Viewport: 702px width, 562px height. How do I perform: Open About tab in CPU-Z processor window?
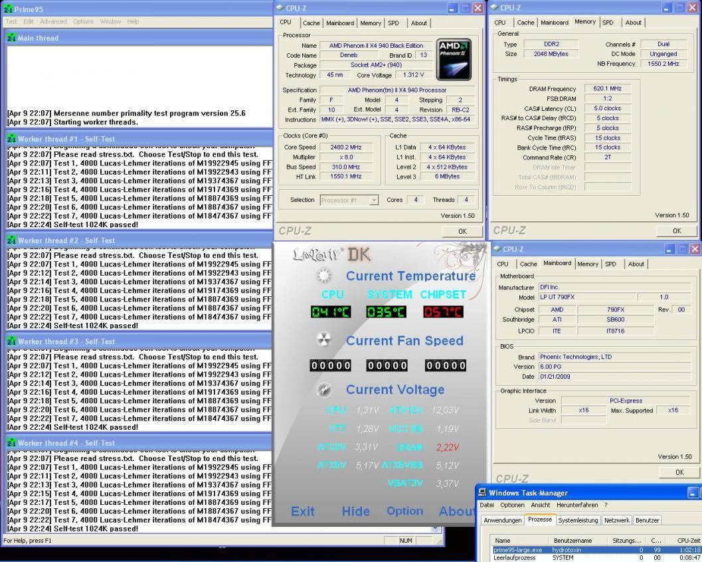coord(419,23)
